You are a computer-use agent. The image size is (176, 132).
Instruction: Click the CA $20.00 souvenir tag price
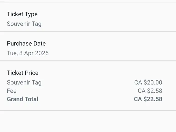[148, 82]
